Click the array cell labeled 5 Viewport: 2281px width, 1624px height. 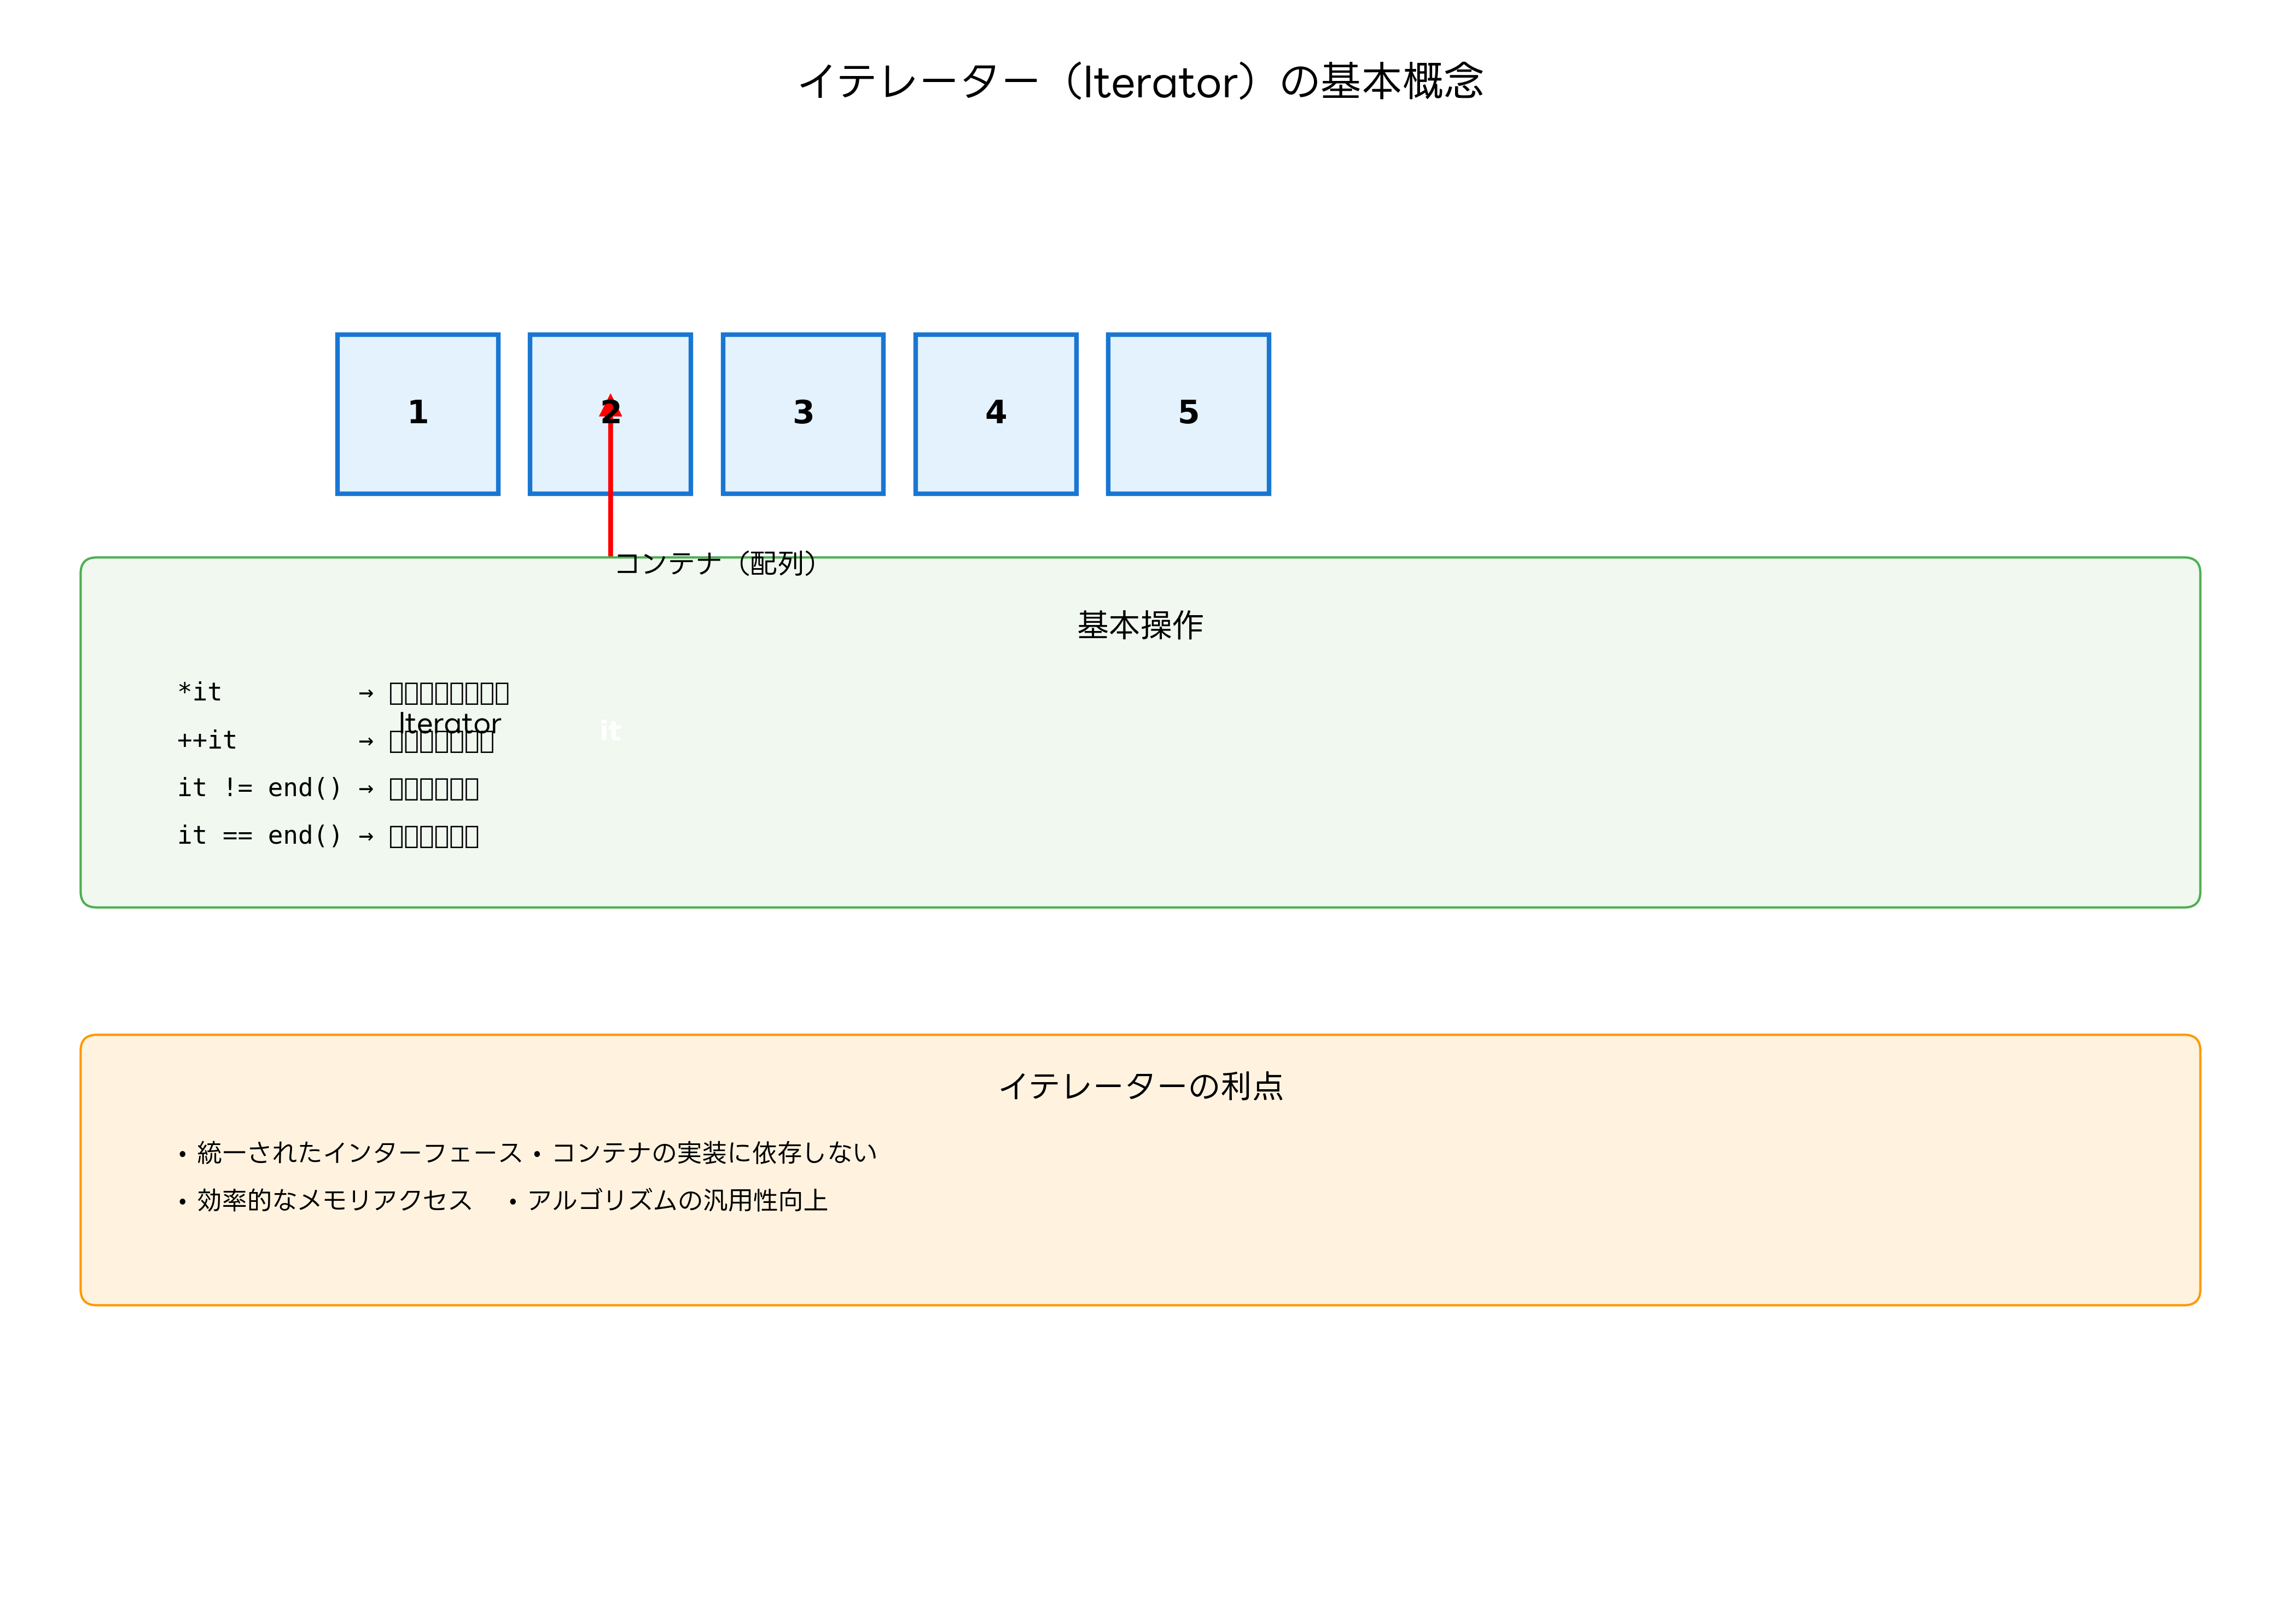point(1189,414)
